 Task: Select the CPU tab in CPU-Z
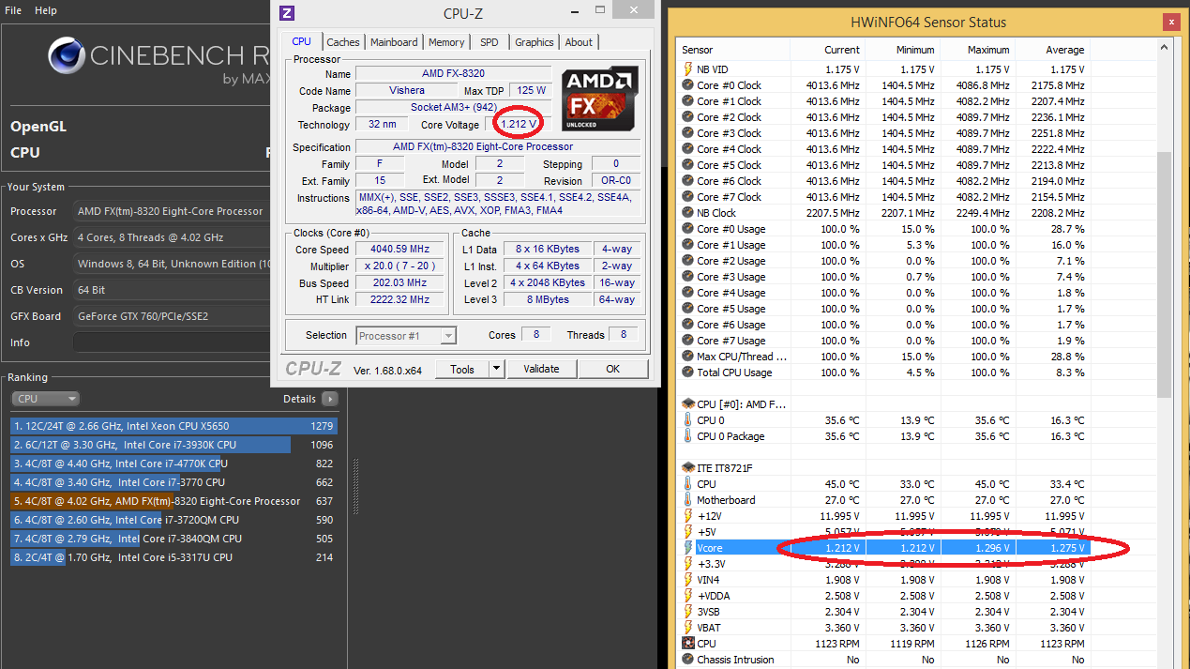click(301, 41)
